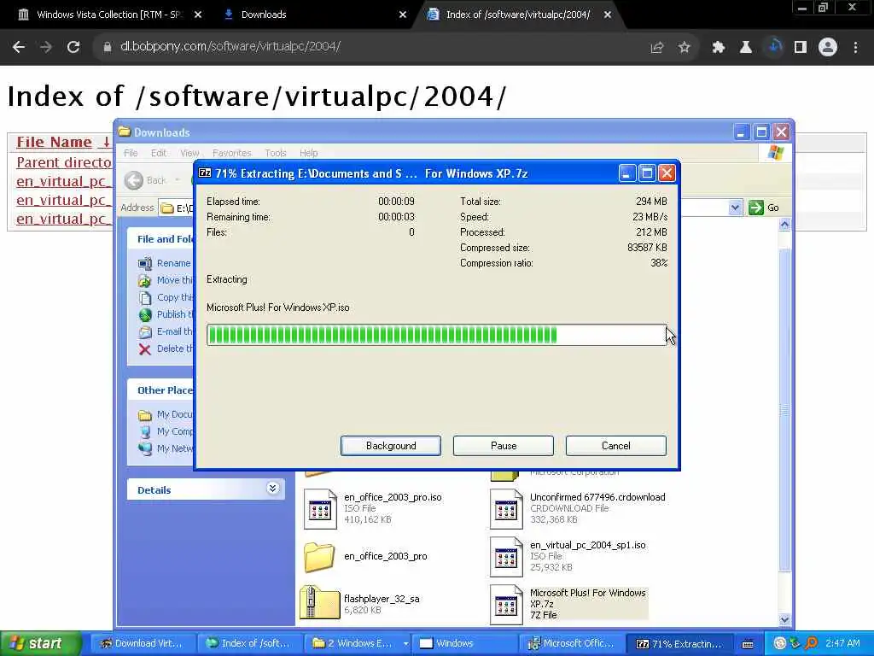
Task: Click the share page icon in Chrome
Action: click(657, 48)
